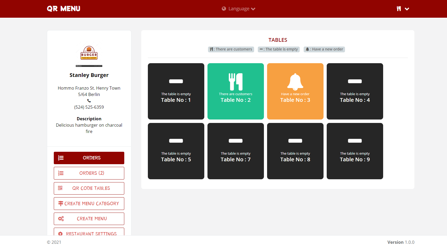
Task: Click the gears icon on Create Menu
Action: coord(61,219)
